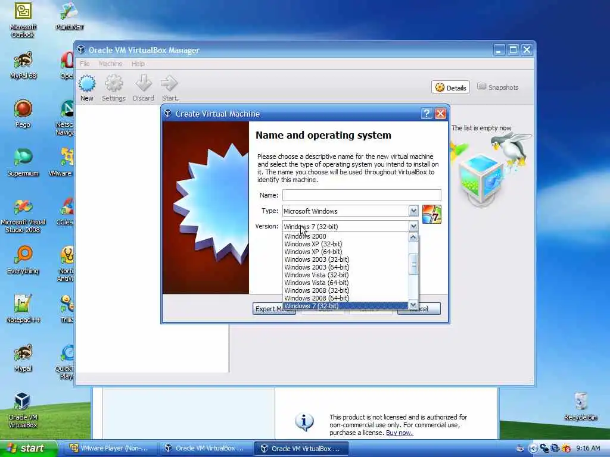Open Norton AntiVirus desktop icon
The image size is (610, 457).
66,264
